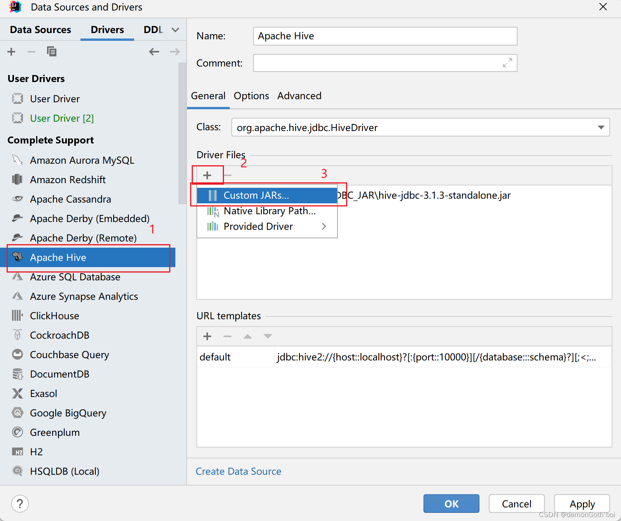Click the Amazon Aurora MySQL icon
Image resolution: width=621 pixels, height=521 pixels.
(x=17, y=160)
